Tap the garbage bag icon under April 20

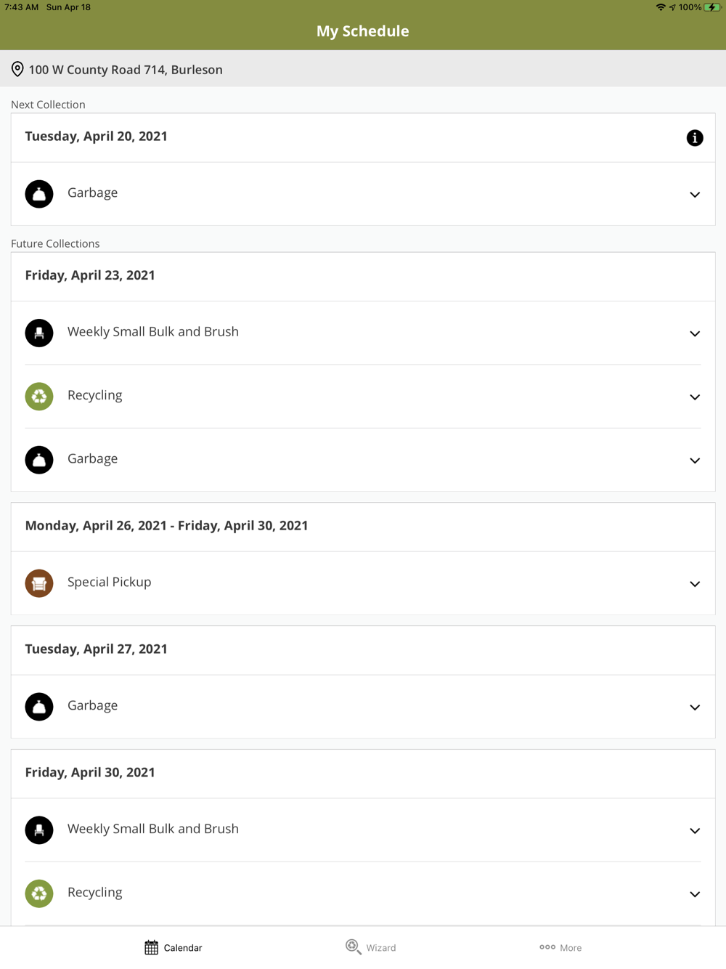[39, 194]
